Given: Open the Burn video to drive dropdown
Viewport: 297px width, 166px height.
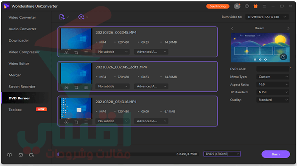Looking at the screenshot, I should pos(267,17).
